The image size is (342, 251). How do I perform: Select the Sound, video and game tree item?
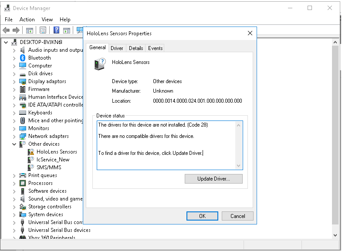tap(55, 199)
